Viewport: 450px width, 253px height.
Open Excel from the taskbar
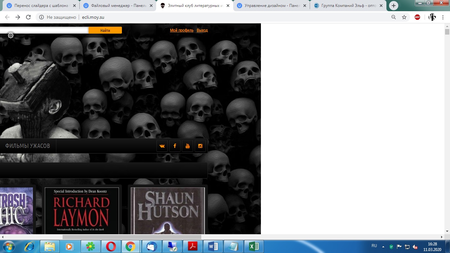(x=254, y=246)
